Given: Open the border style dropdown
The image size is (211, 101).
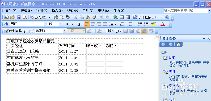Looking at the screenshot, I should pos(65,31).
